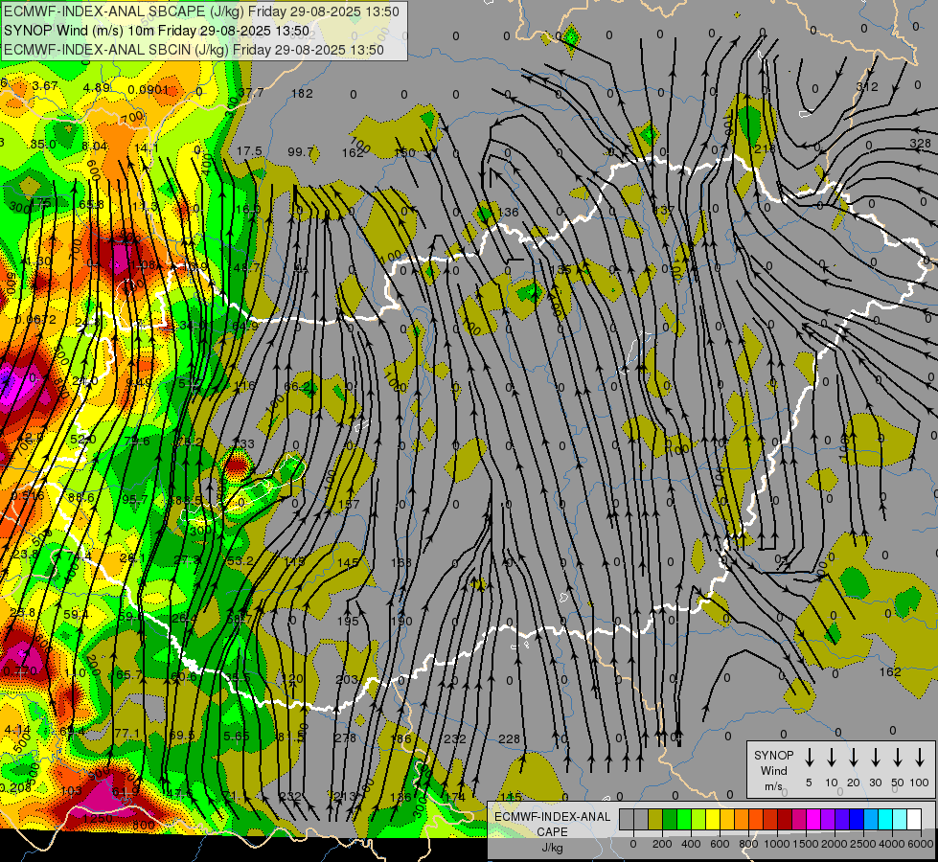Click the J/kg unit label in legend
Viewport: 938px width, 862px height.
click(552, 848)
